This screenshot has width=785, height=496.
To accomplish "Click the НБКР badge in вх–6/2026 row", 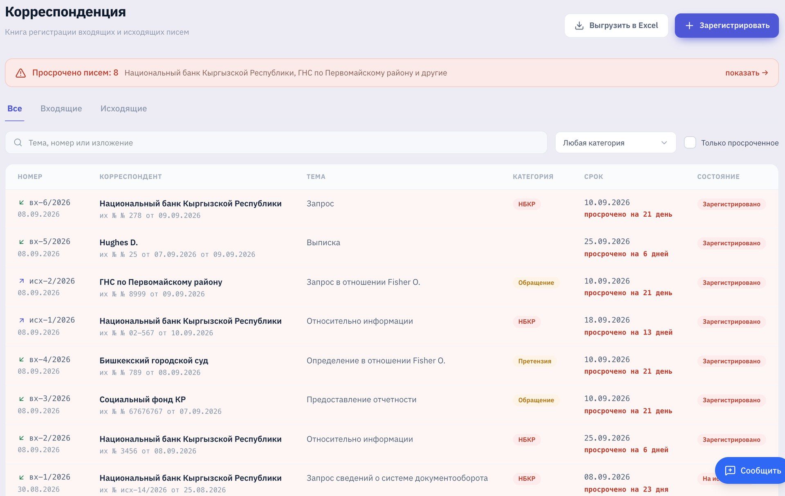I will tap(527, 204).
